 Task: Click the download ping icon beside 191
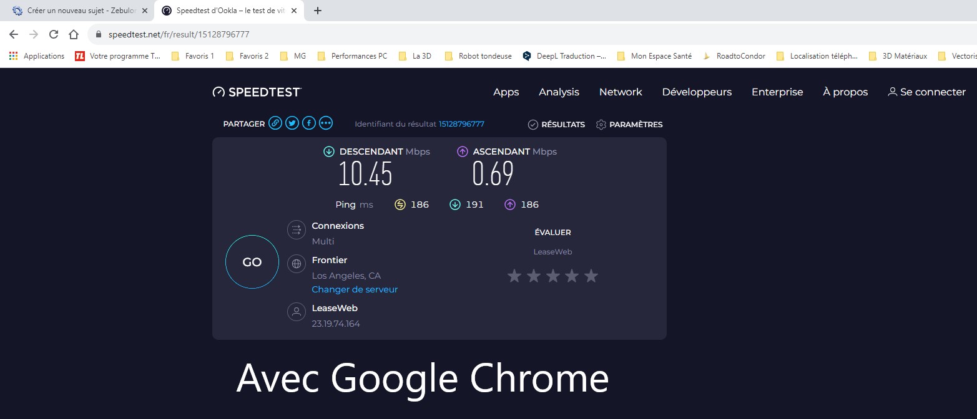point(455,205)
